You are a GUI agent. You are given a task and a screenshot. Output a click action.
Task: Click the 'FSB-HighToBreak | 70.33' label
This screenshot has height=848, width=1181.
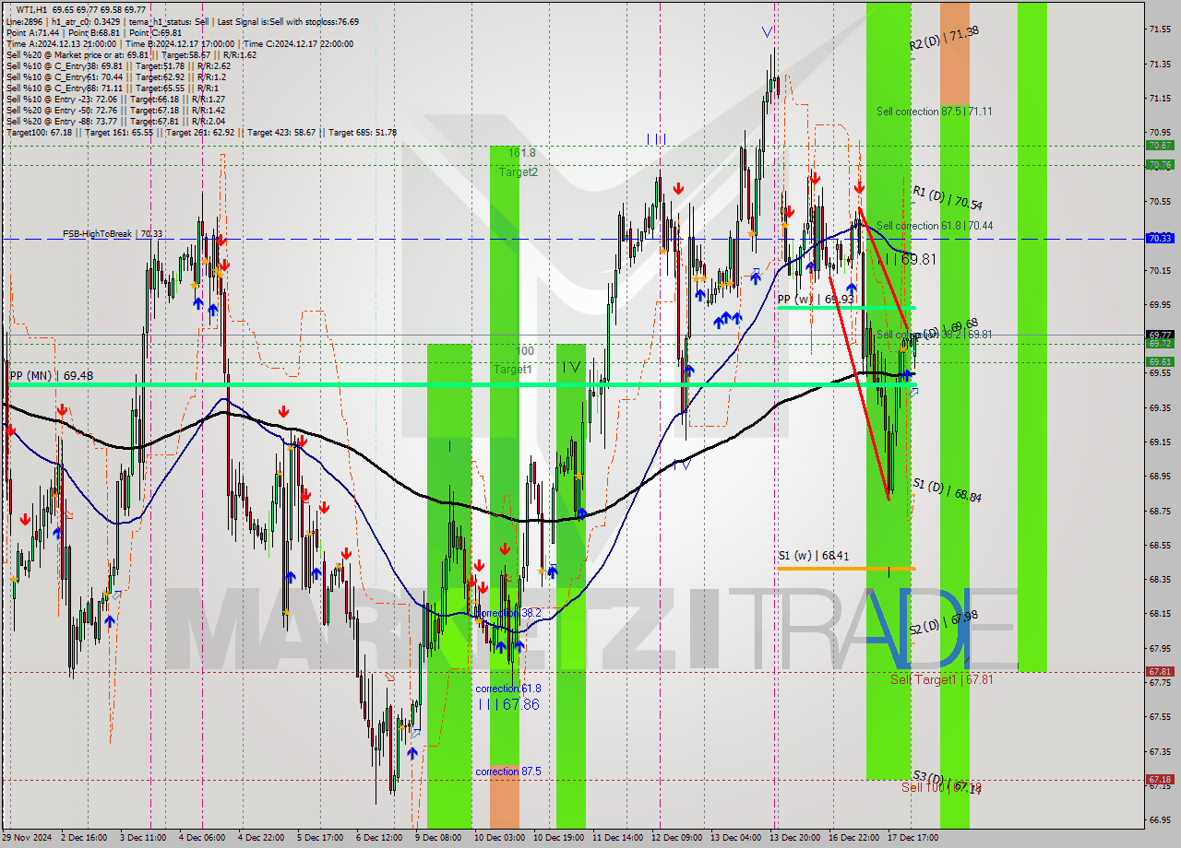pos(113,234)
